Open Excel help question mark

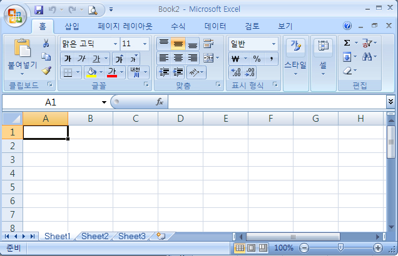(x=347, y=26)
